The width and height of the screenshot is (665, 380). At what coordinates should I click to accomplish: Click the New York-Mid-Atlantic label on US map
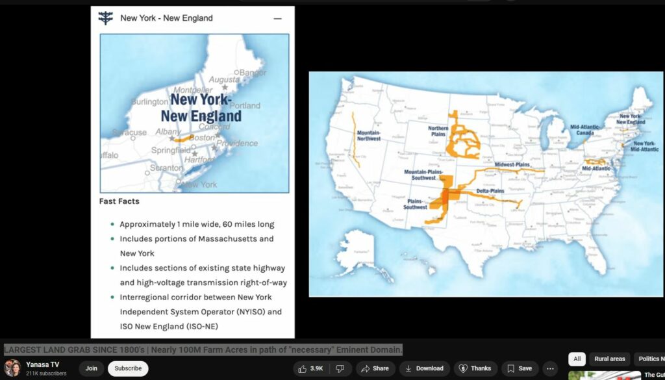[x=644, y=146]
